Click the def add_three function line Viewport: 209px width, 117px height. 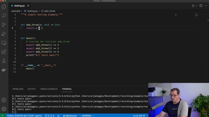(x=40, y=25)
